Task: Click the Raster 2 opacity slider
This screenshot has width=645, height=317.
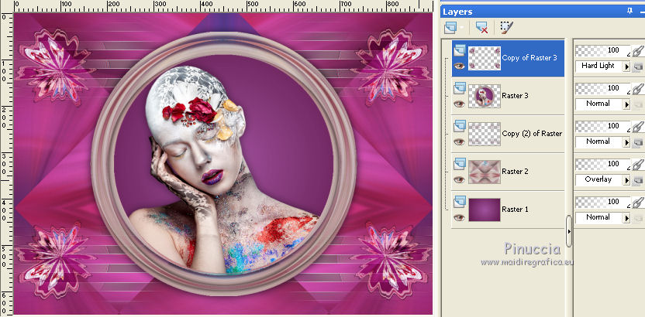Action: [x=602, y=164]
